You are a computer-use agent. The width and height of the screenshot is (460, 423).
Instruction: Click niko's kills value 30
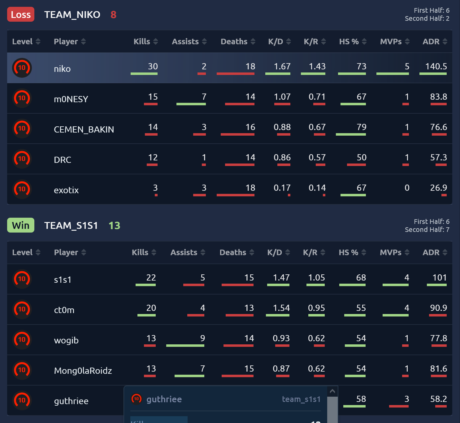pos(153,67)
